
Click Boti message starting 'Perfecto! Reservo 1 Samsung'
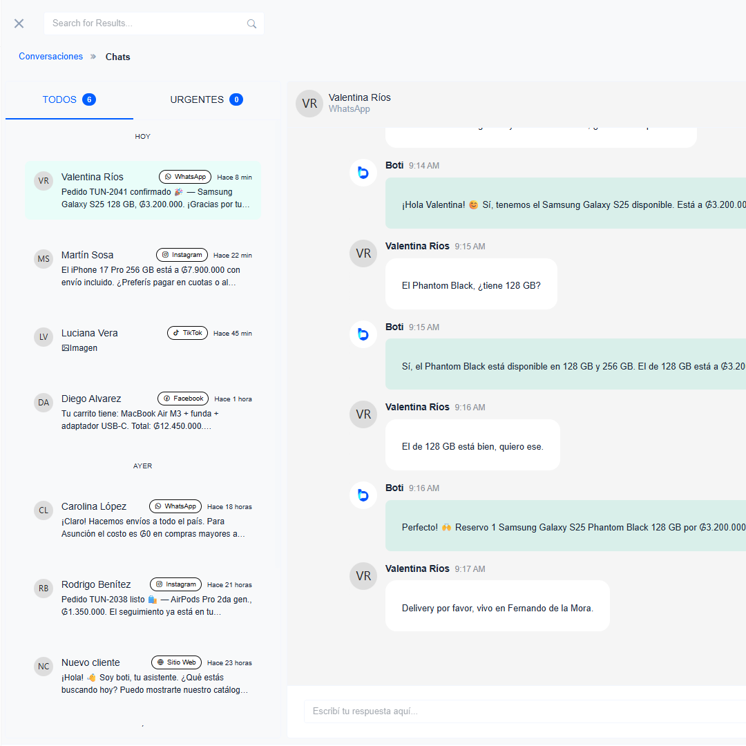click(x=566, y=525)
